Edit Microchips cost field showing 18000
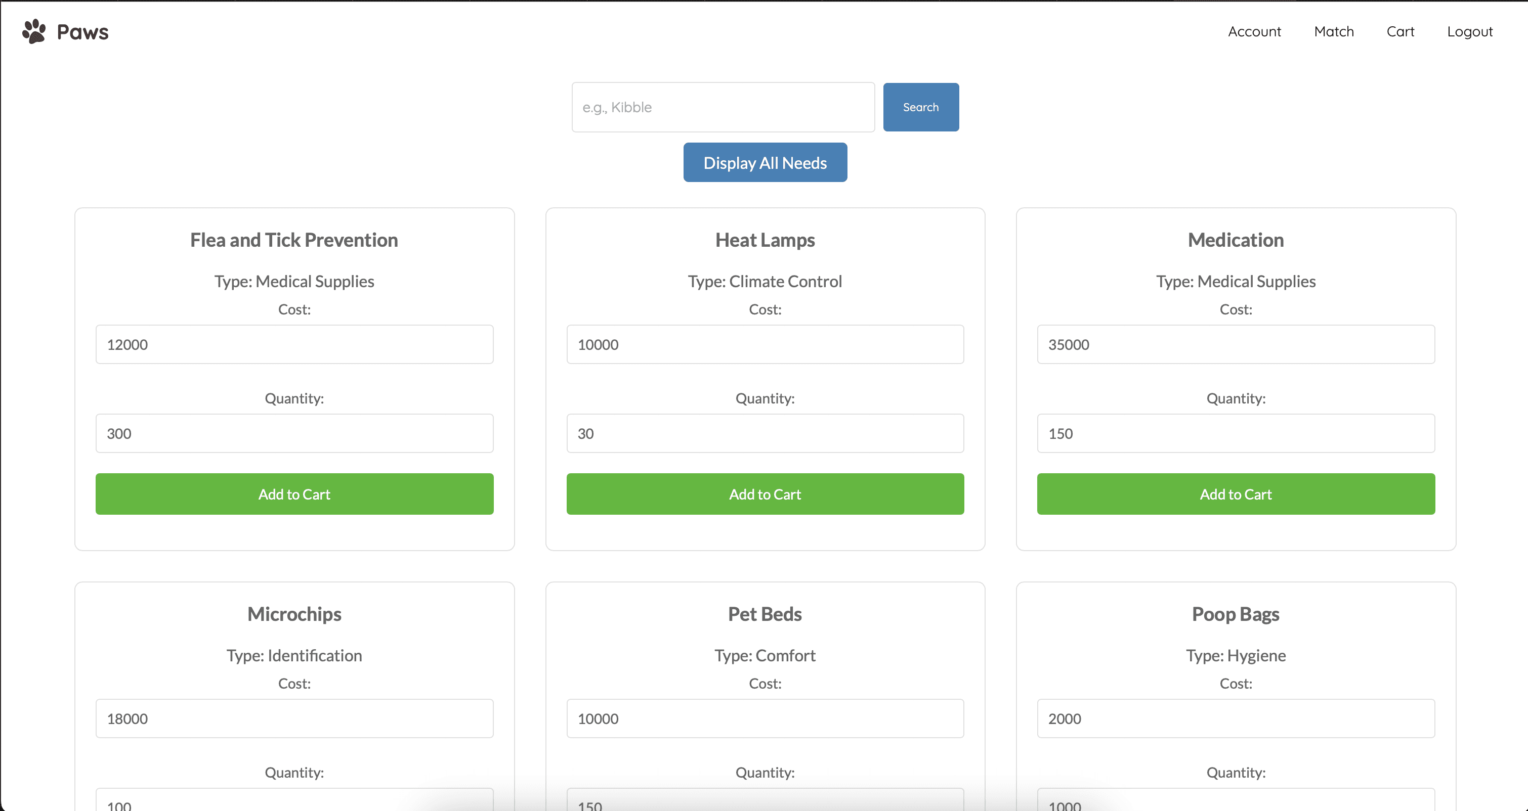The width and height of the screenshot is (1528, 811). pos(294,718)
